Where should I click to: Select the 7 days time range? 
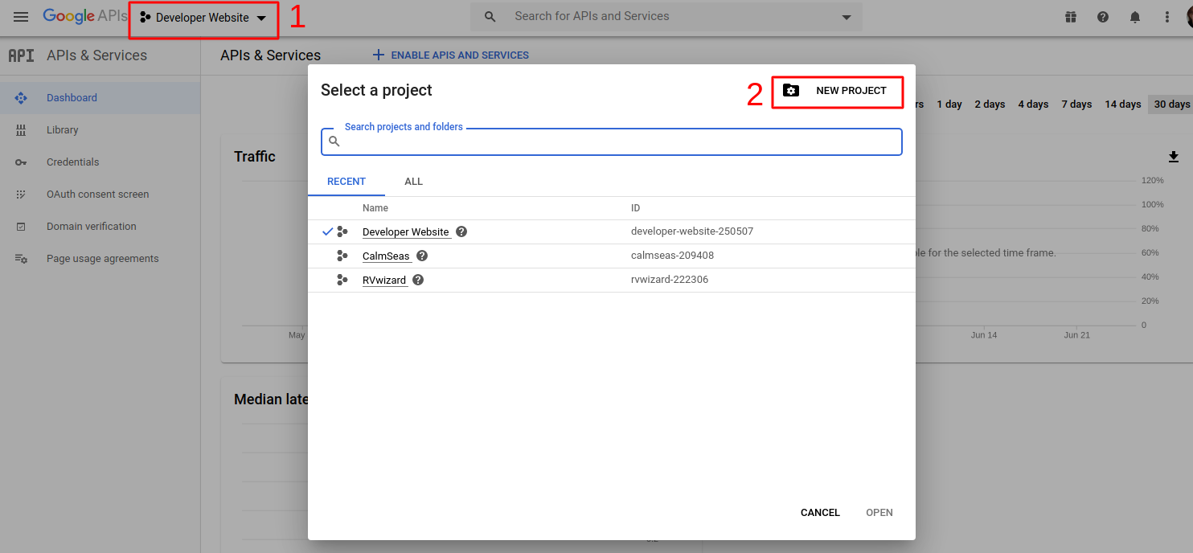(x=1076, y=104)
